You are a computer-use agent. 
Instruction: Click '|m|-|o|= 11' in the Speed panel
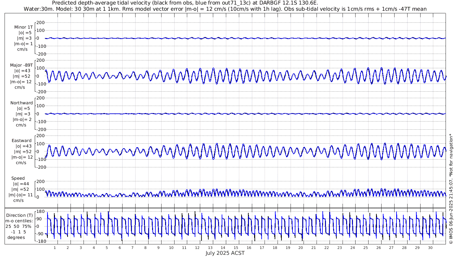click(21, 195)
